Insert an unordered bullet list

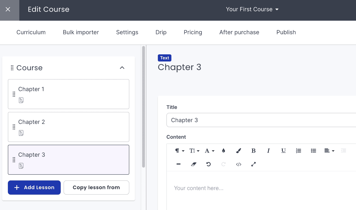point(314,151)
